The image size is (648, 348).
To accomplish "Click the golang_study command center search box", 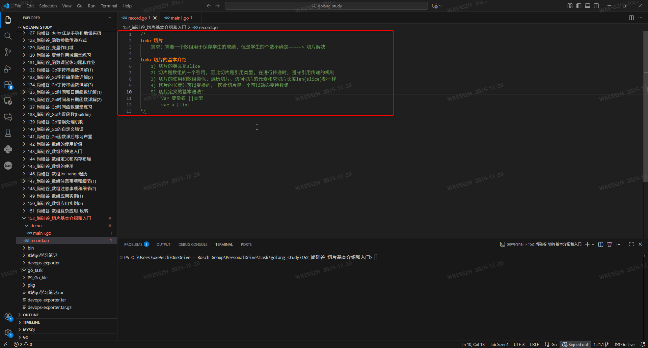I will (x=326, y=6).
